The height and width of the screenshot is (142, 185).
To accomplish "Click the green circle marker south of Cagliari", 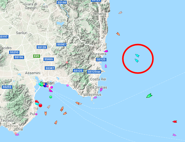I will click(51, 97).
